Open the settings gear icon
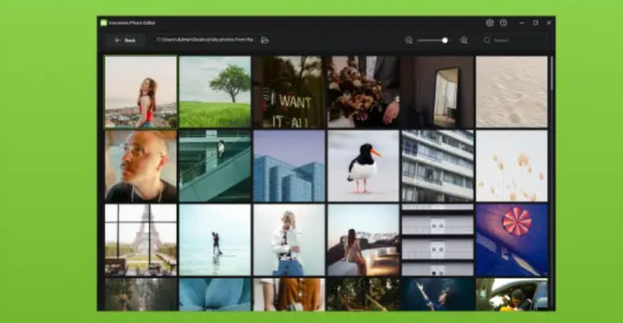 (489, 23)
